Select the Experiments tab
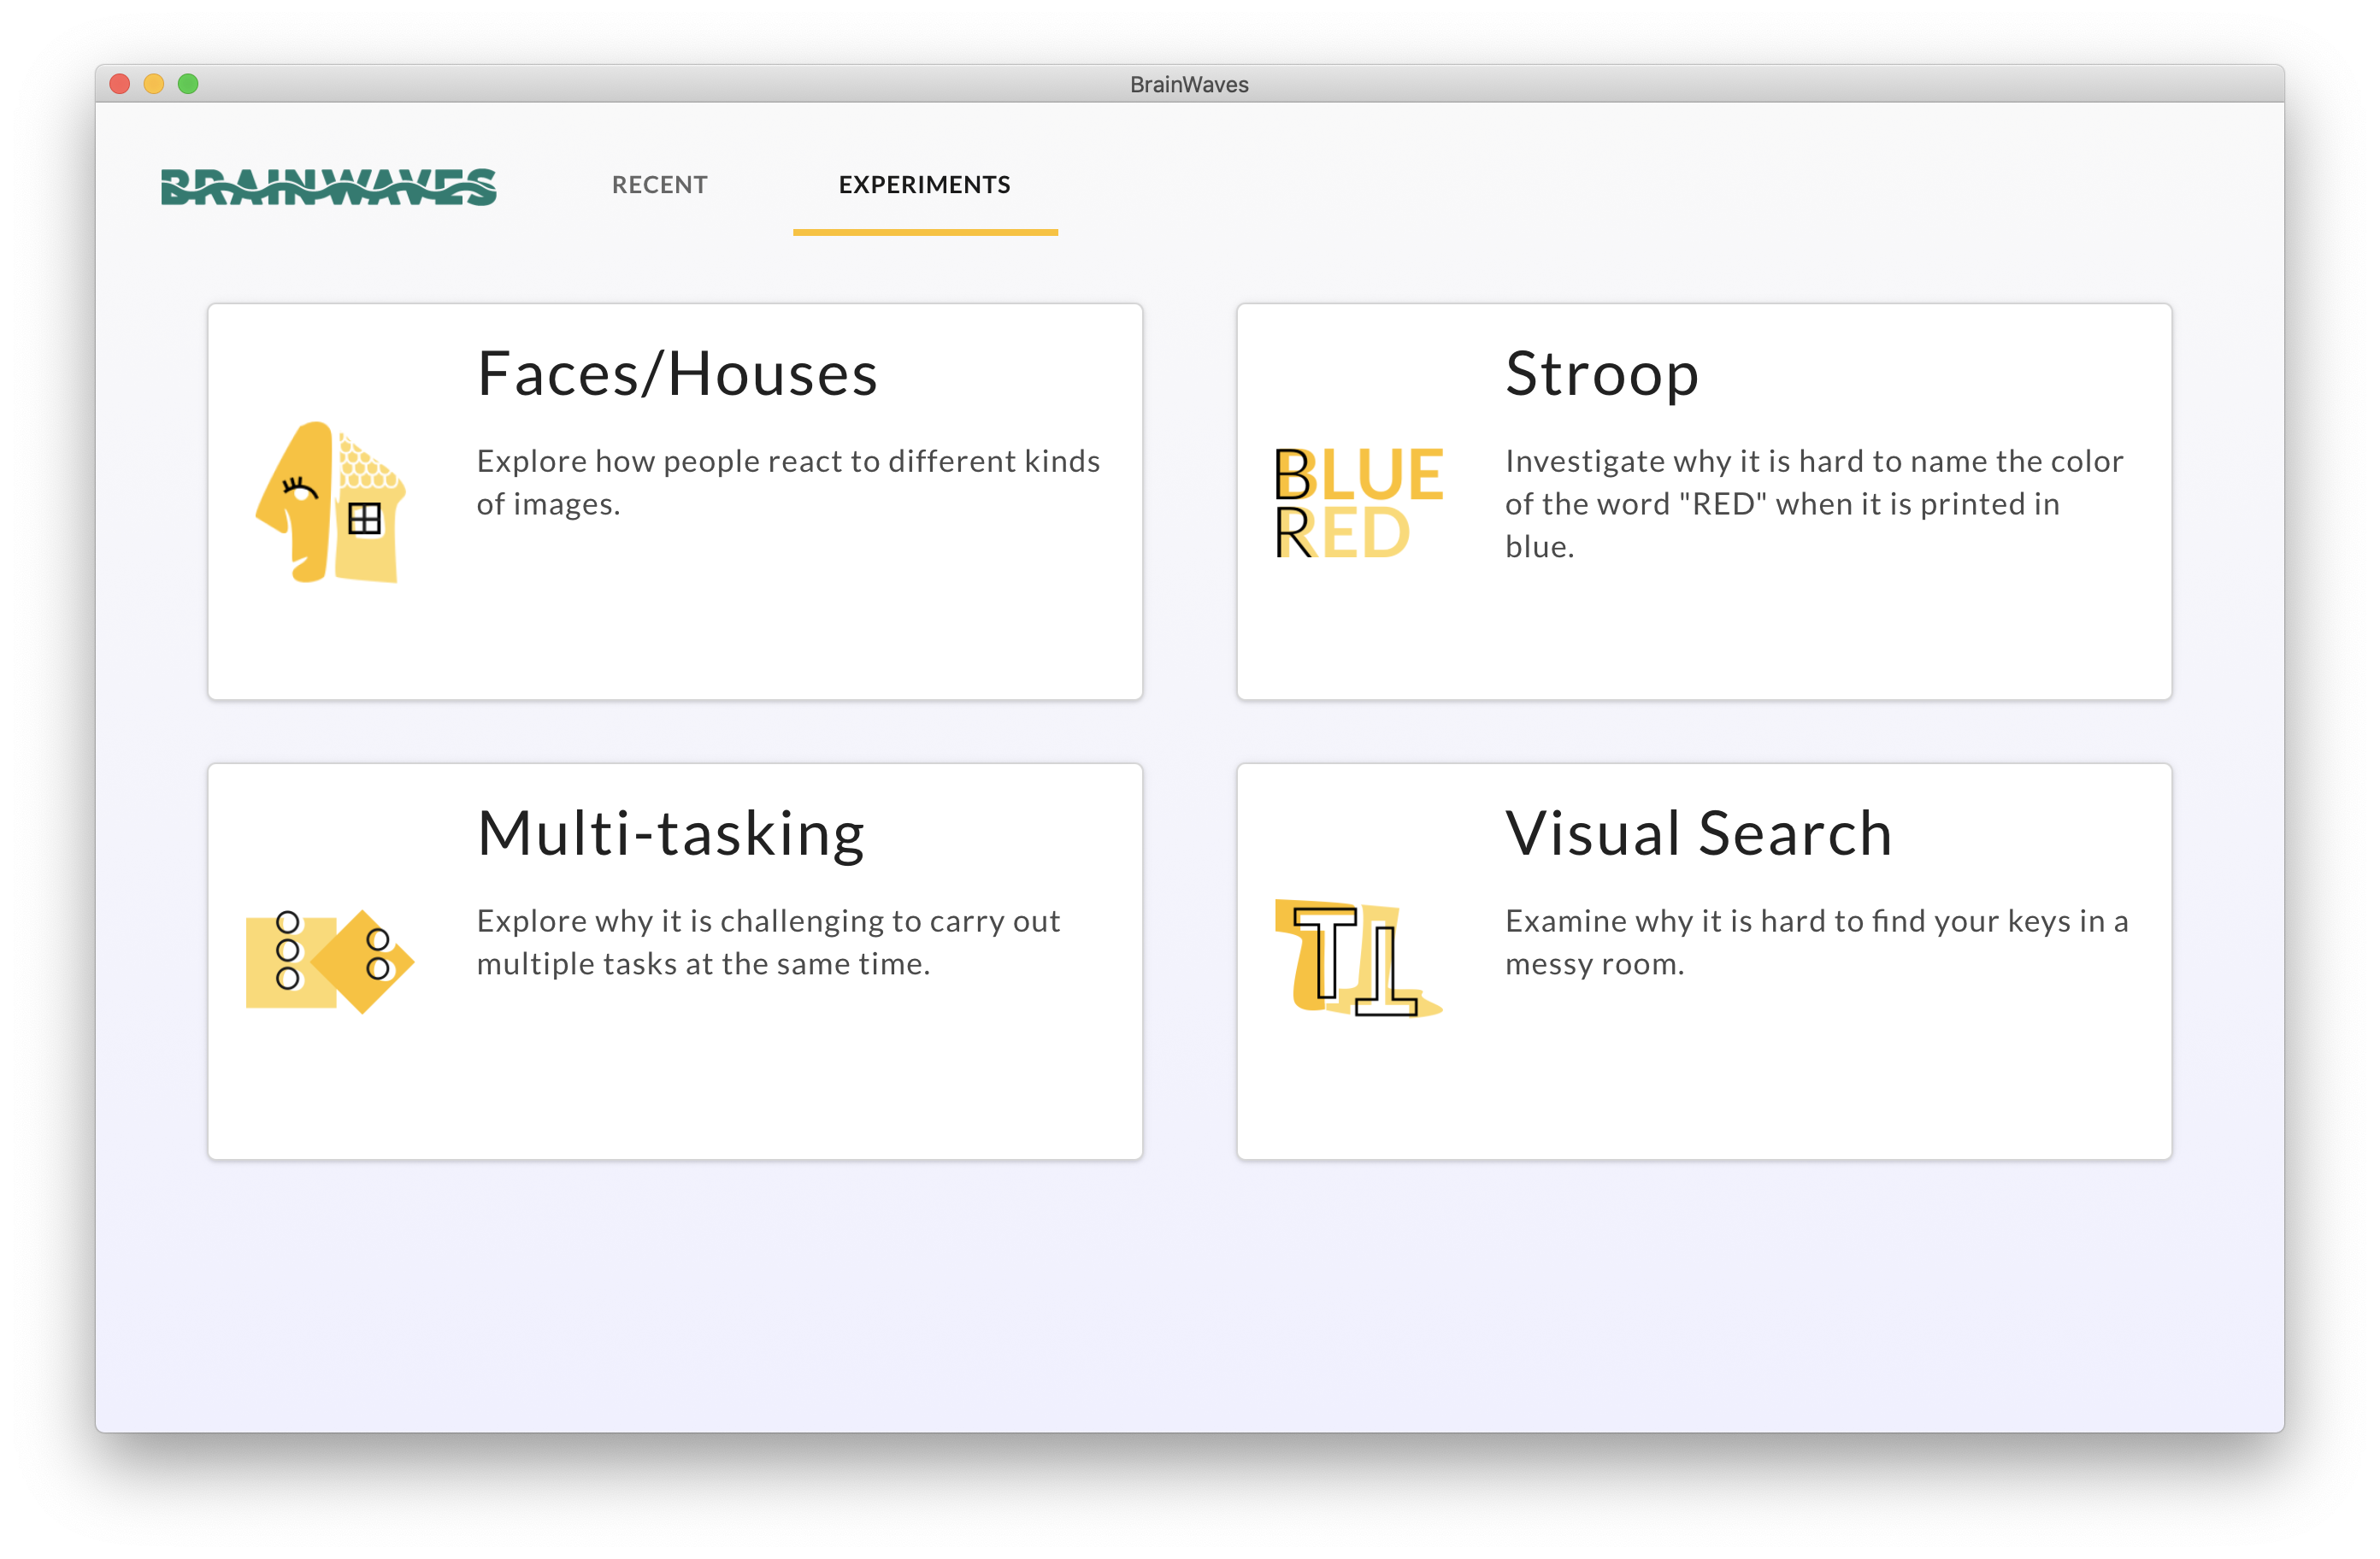 [924, 185]
